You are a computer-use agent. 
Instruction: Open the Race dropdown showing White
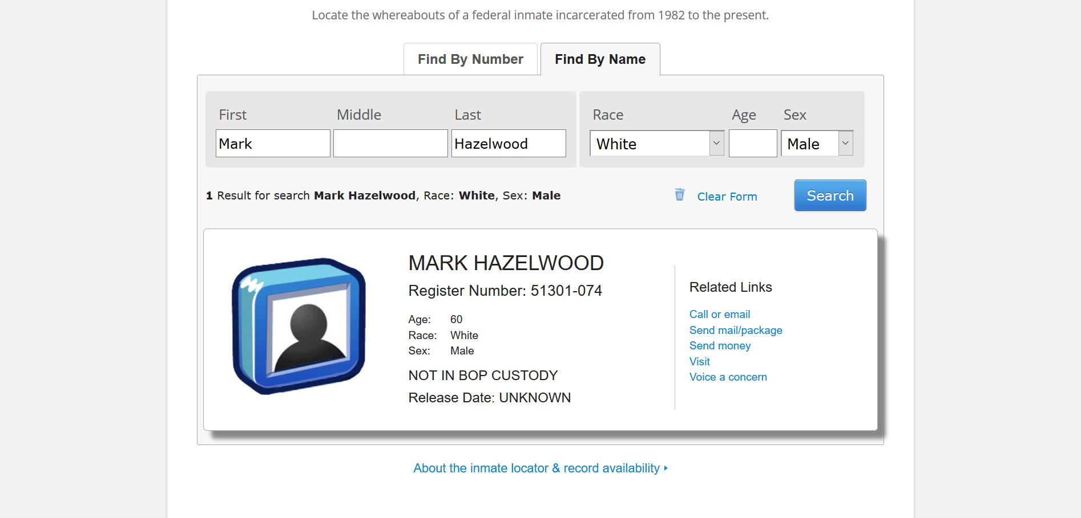click(657, 144)
